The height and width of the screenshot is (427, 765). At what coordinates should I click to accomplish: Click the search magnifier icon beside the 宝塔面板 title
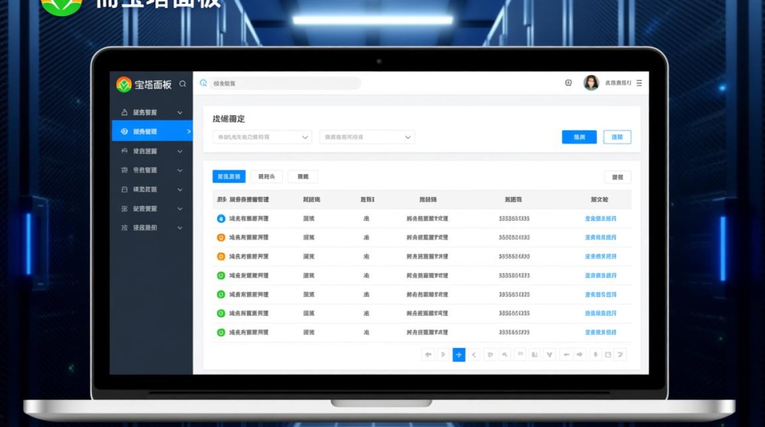(x=183, y=84)
